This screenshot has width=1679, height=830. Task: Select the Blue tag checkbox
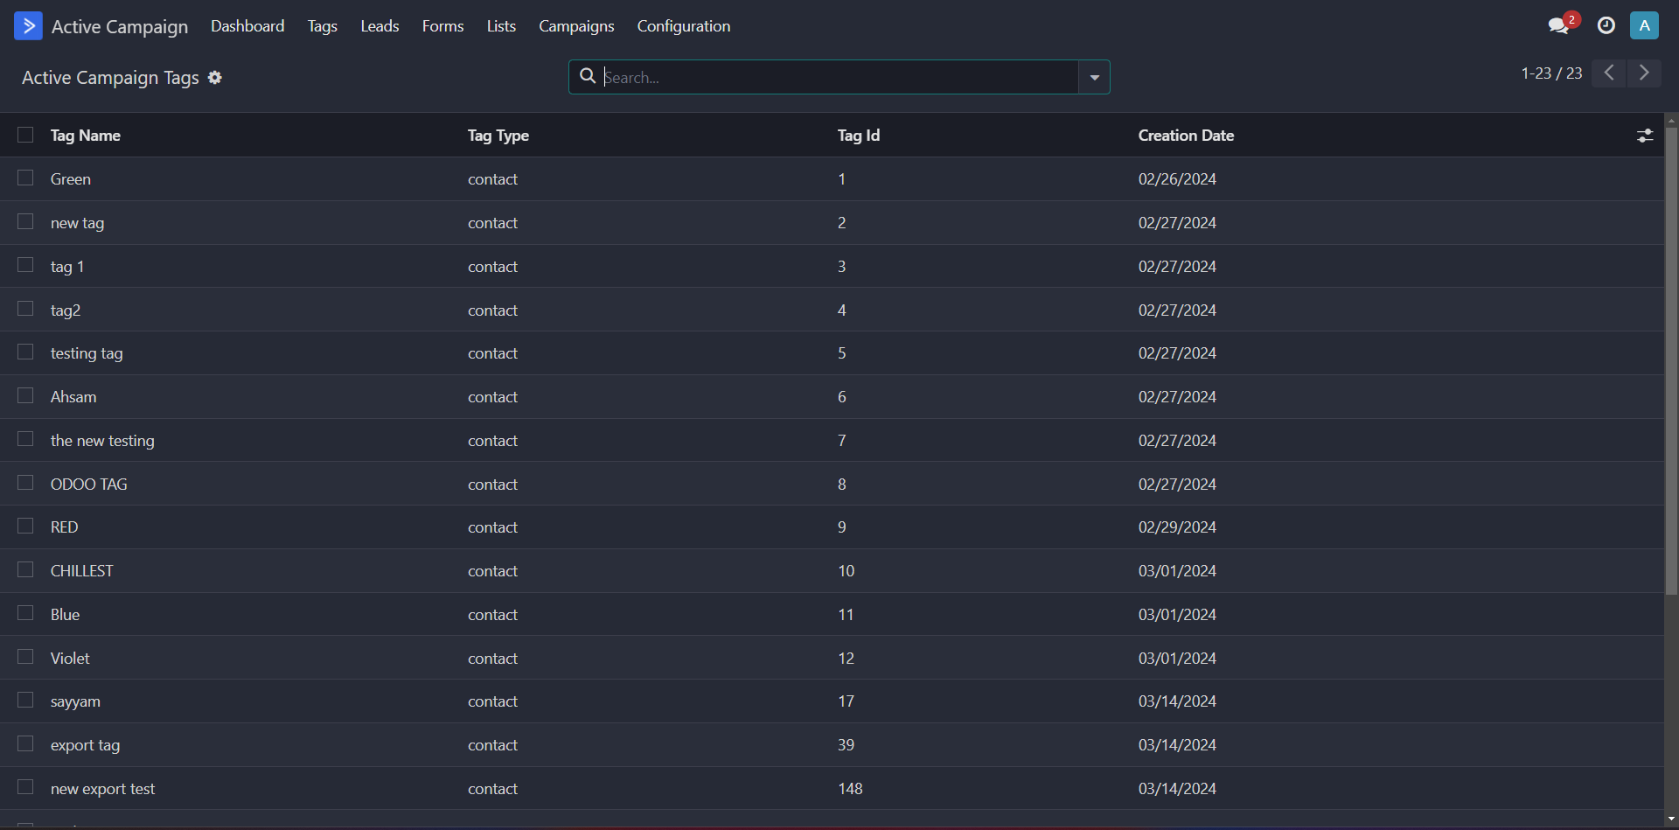[x=25, y=613]
